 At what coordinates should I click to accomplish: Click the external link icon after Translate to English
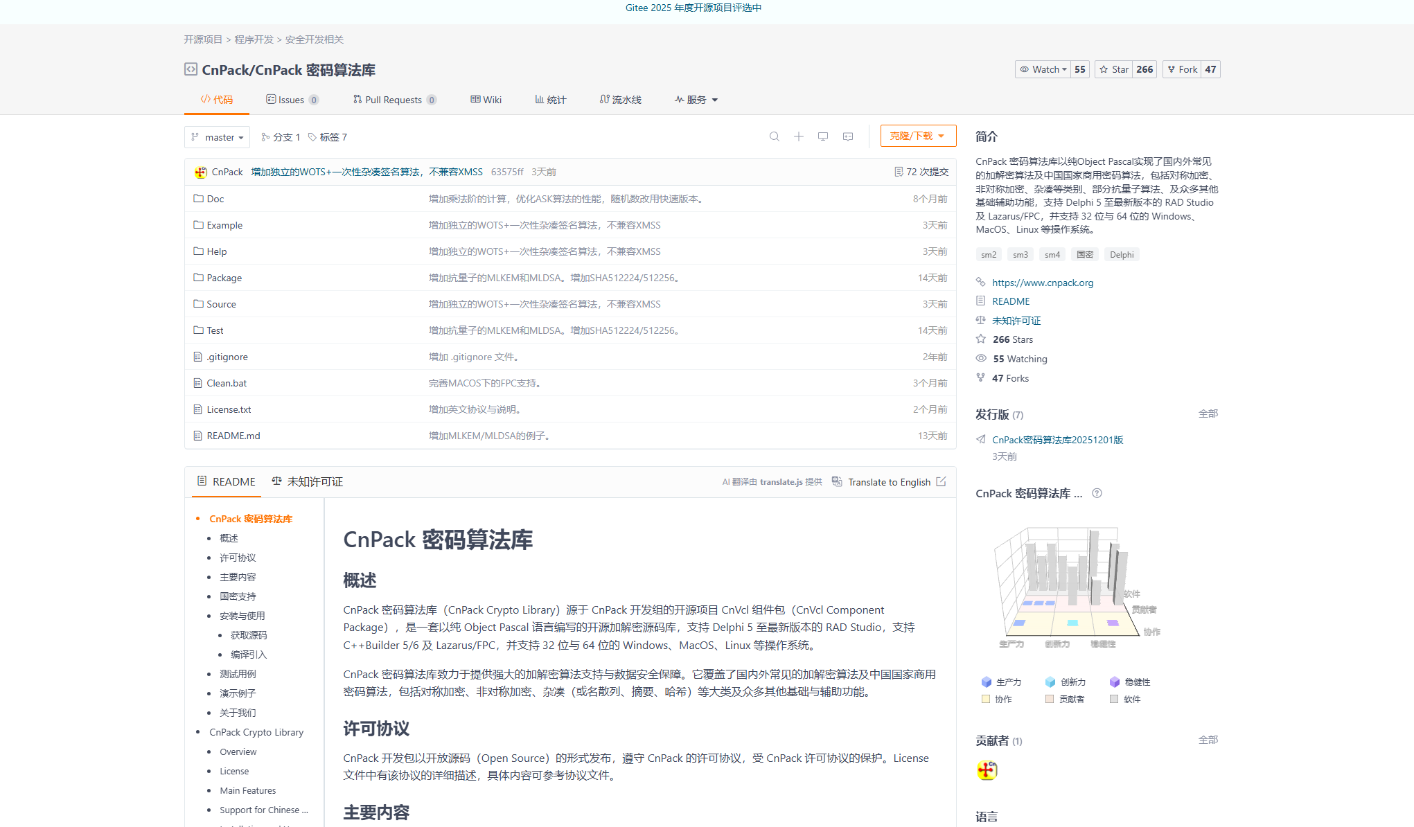tap(941, 481)
